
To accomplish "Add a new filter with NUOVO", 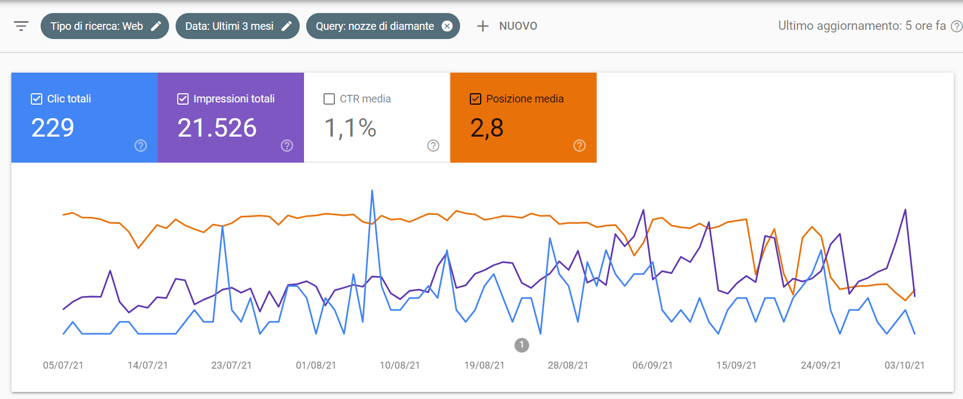I will tap(507, 26).
